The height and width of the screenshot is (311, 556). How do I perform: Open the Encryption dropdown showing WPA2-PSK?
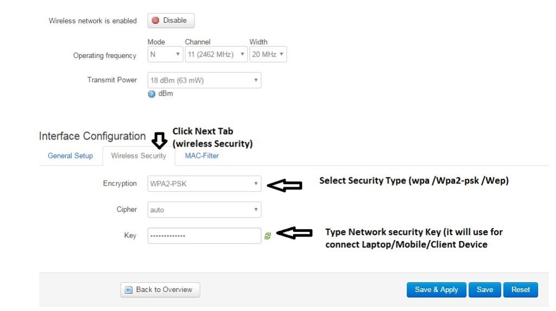tap(204, 183)
